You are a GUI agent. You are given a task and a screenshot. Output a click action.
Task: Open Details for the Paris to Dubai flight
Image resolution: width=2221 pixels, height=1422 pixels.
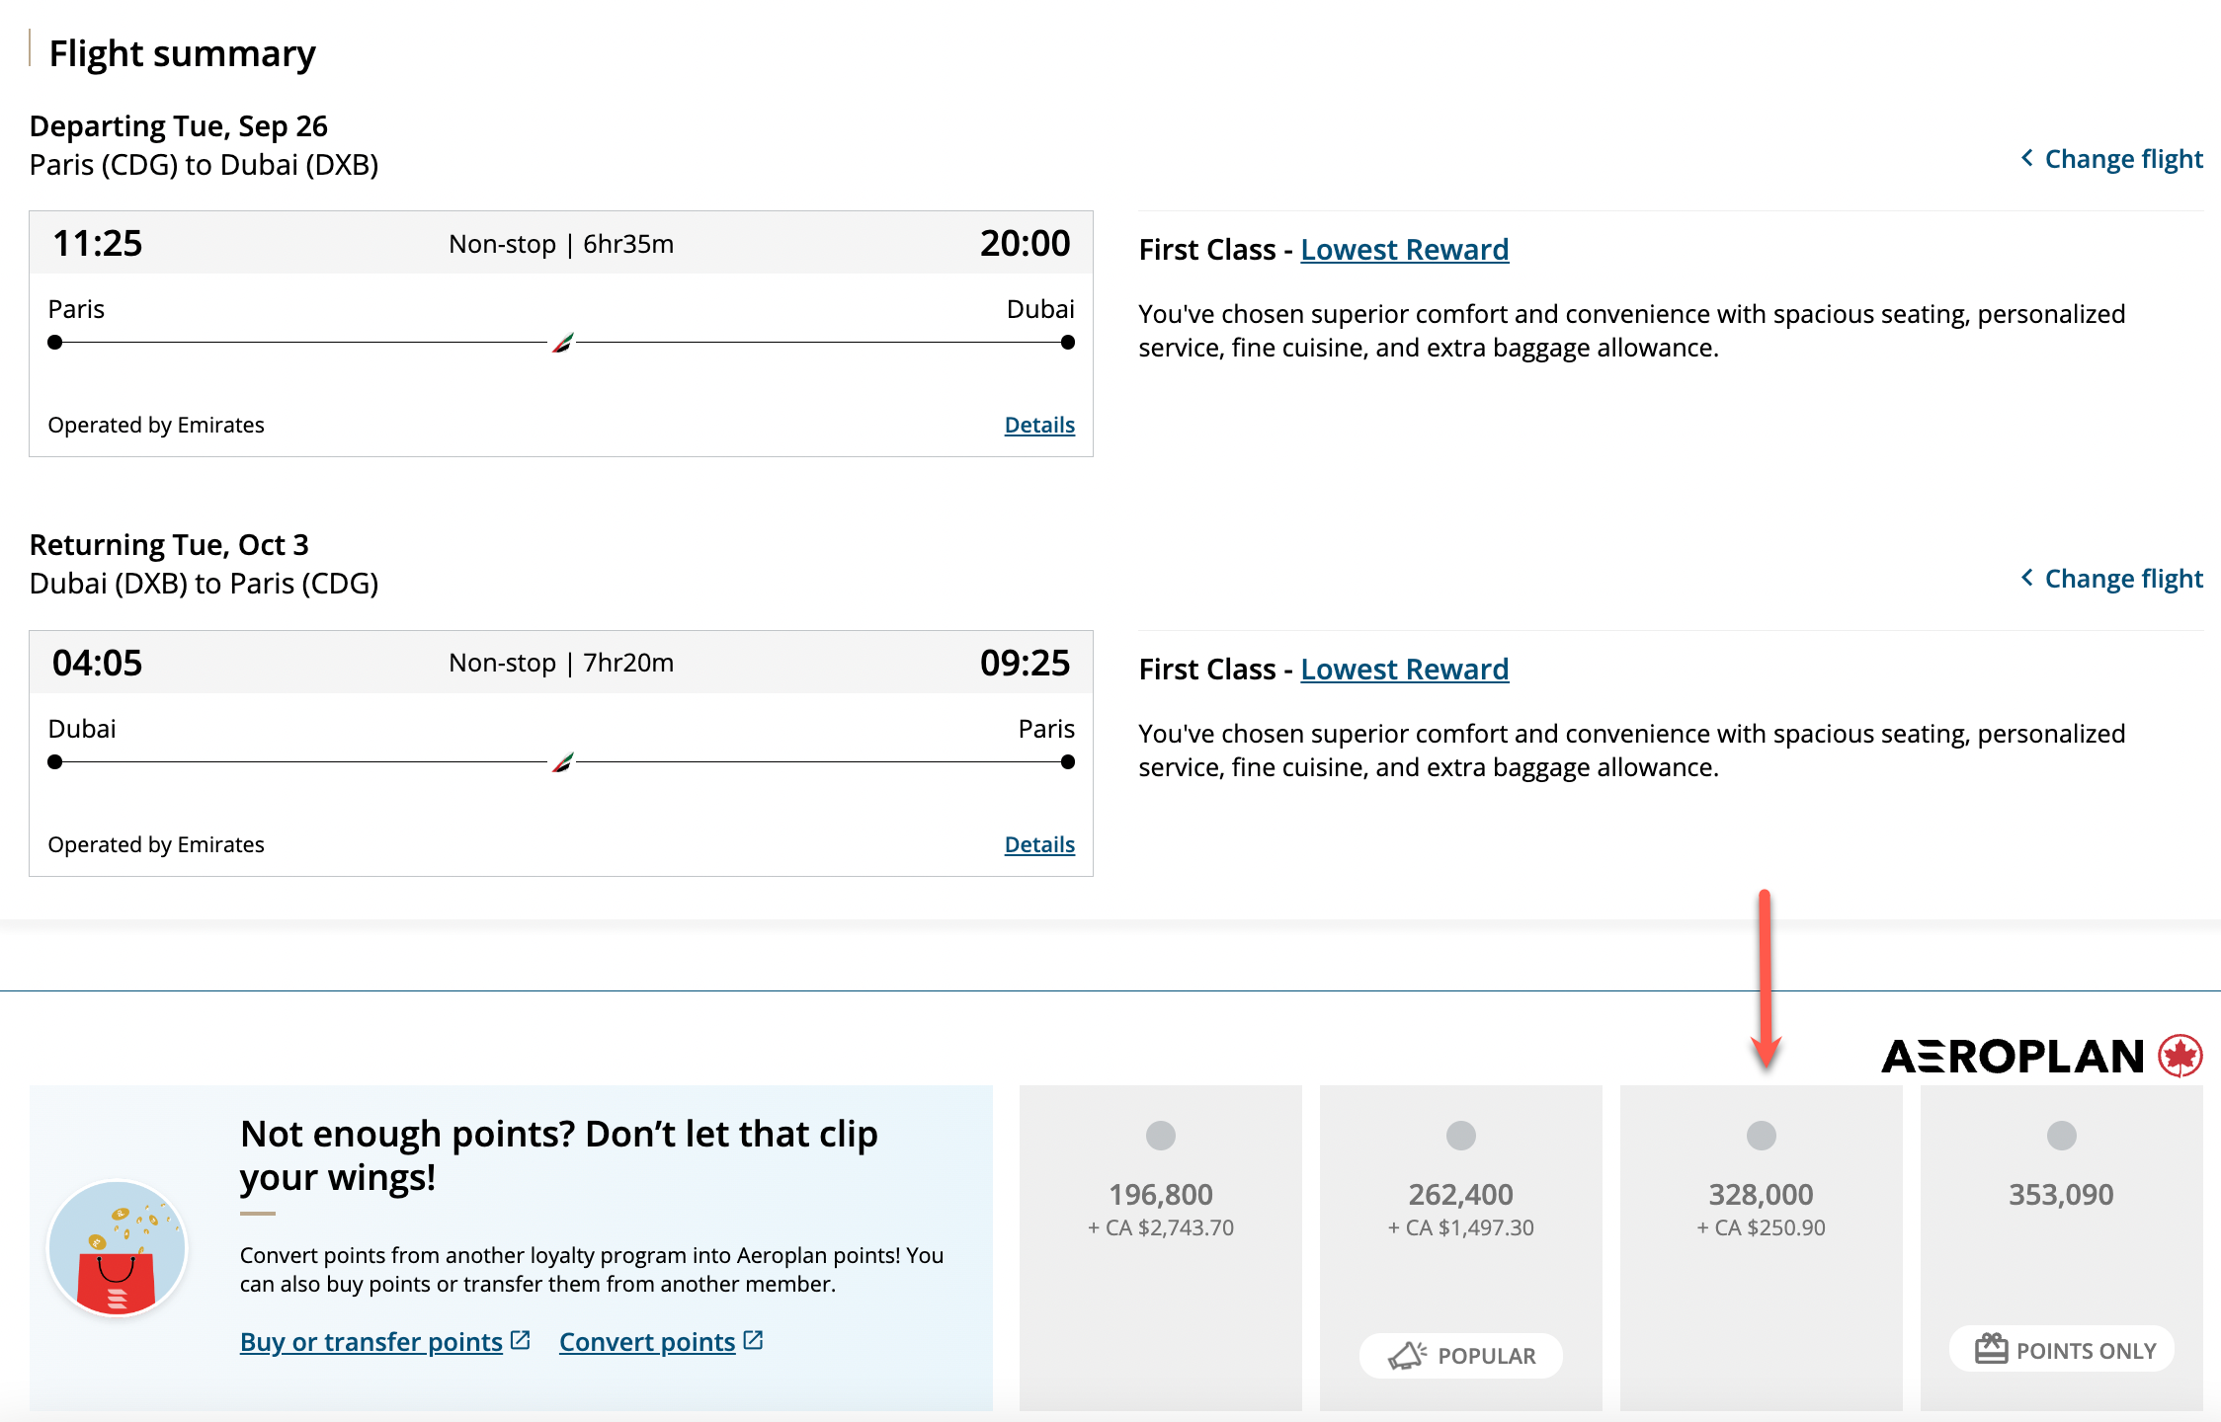tap(1039, 425)
